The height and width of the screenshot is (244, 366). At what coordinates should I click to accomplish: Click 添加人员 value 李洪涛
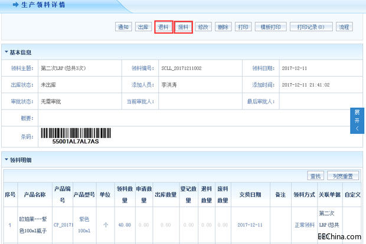[169, 85]
